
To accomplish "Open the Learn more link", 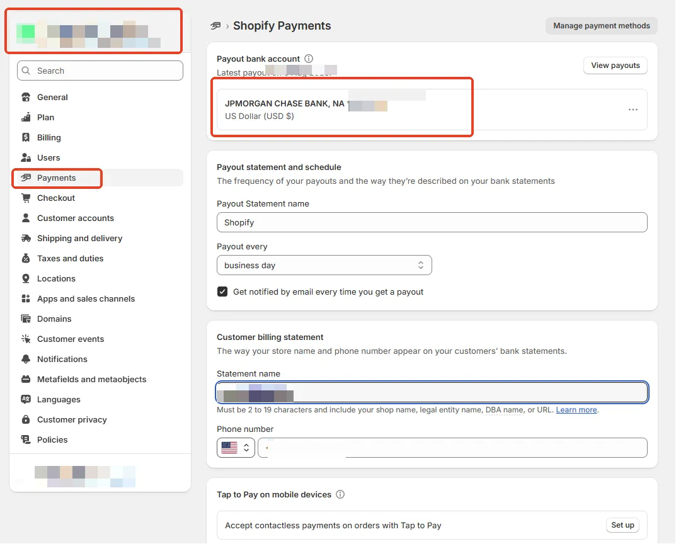I will coord(576,410).
